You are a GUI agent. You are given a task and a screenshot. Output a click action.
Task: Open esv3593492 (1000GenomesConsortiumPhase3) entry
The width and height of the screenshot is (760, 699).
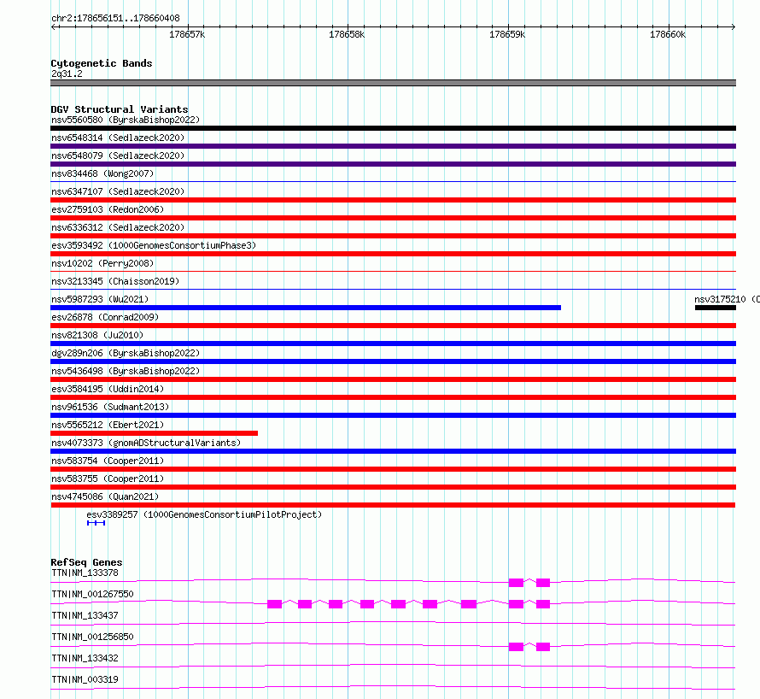[154, 245]
